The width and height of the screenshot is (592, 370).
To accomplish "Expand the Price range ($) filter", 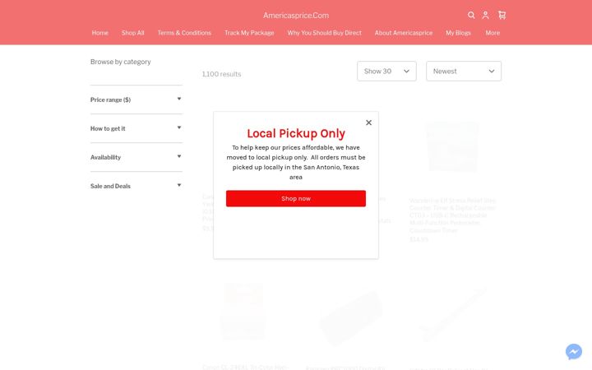I will 136,99.
